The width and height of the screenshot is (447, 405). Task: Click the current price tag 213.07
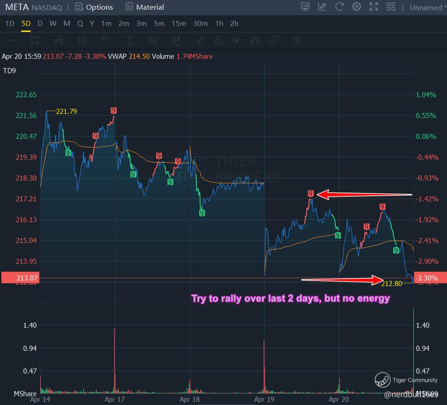(20, 278)
